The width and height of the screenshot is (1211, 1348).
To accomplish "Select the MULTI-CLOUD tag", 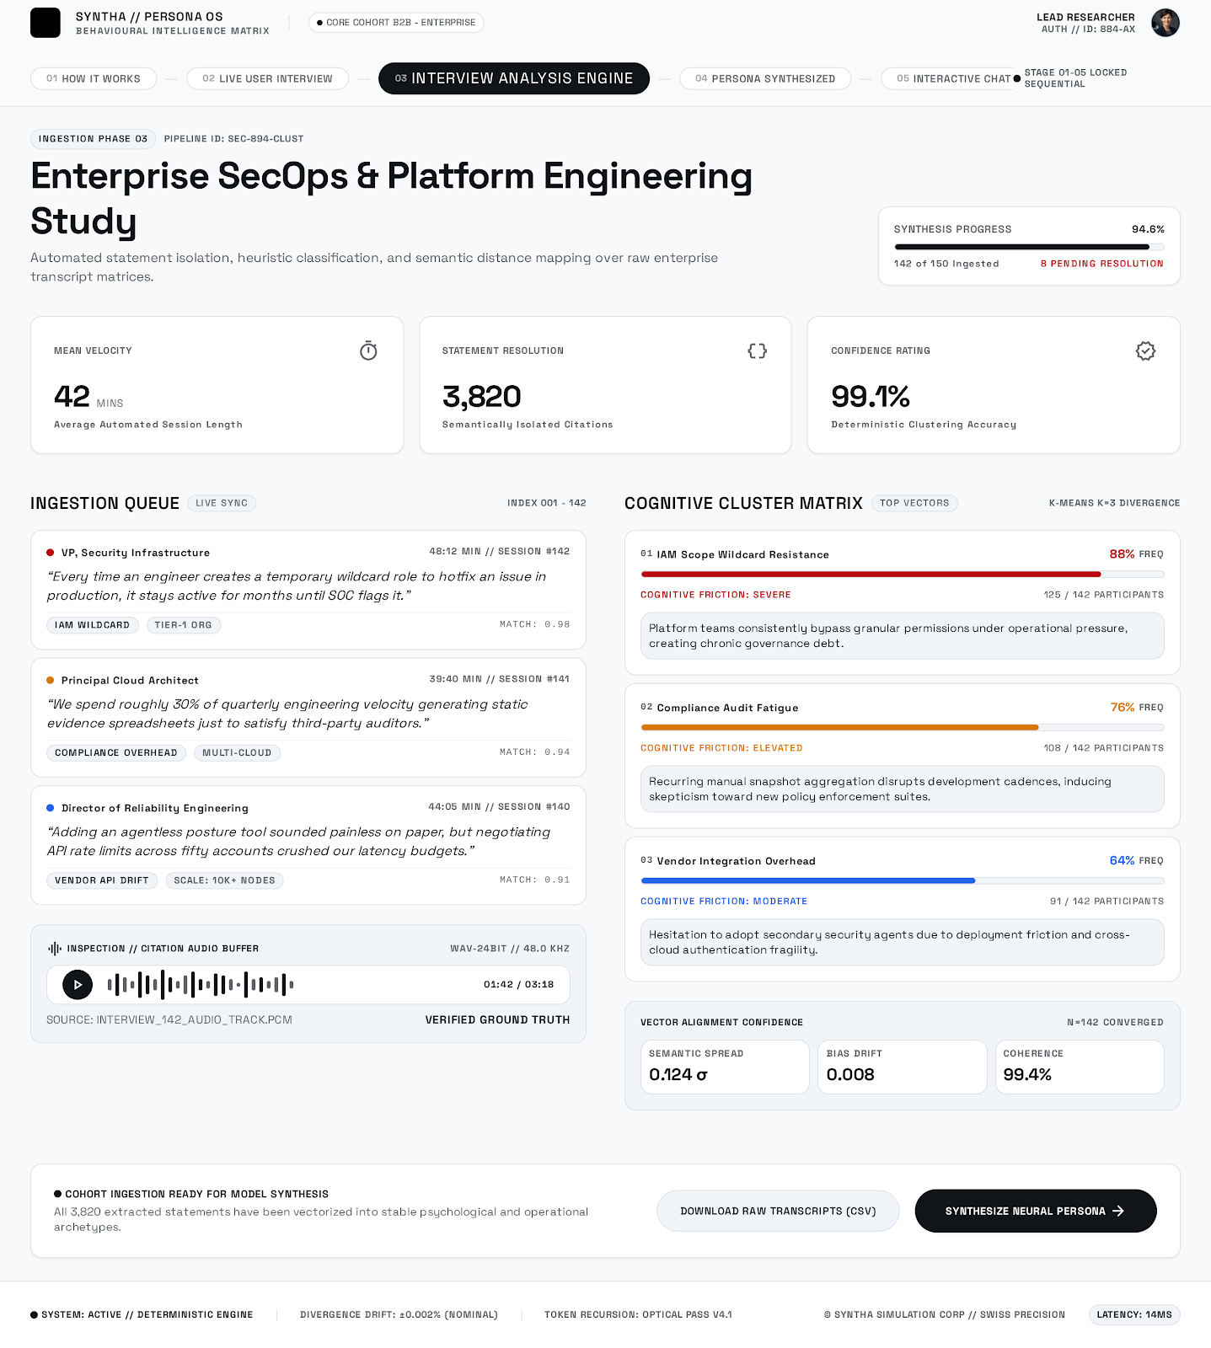I will (237, 752).
